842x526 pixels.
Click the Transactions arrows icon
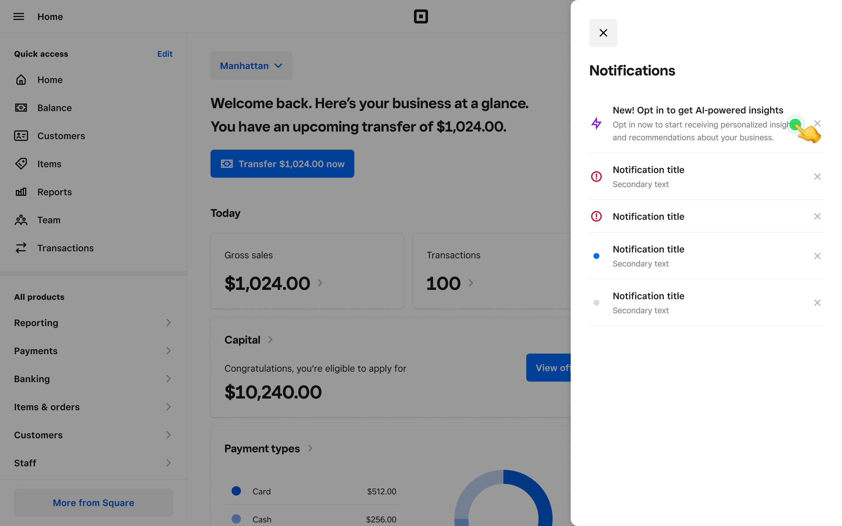tap(21, 248)
